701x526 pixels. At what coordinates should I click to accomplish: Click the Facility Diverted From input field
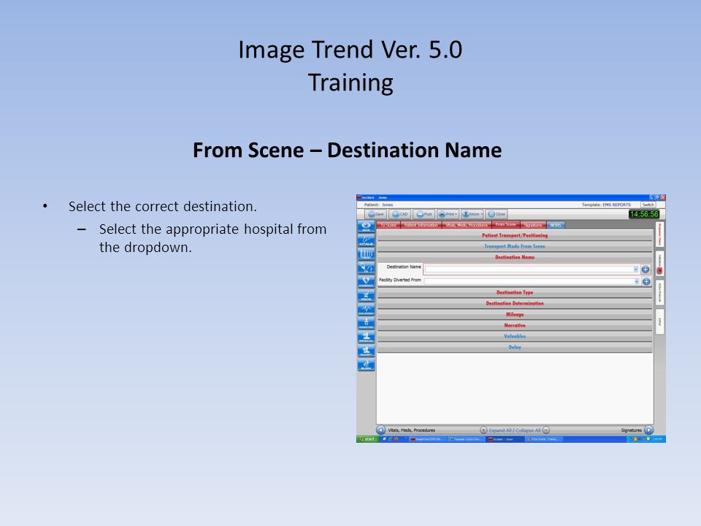point(532,281)
